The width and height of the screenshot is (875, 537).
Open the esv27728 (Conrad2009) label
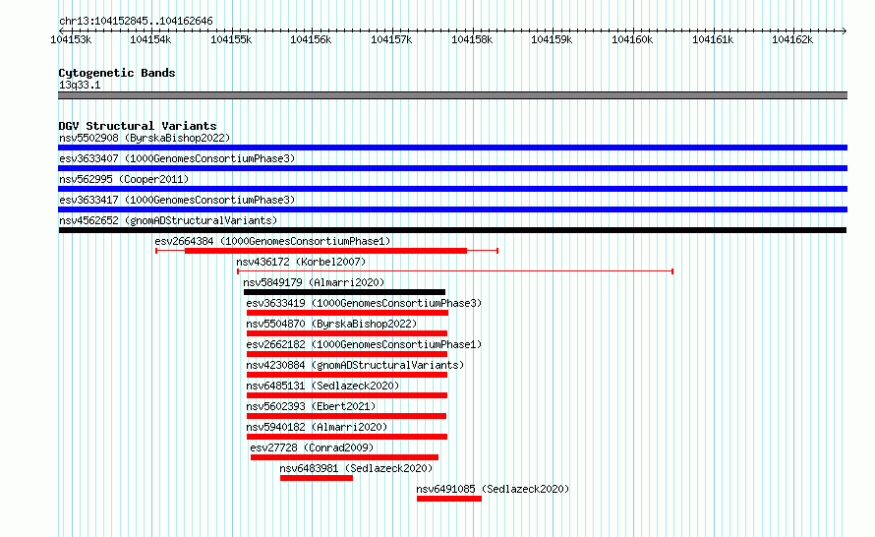[x=312, y=447]
